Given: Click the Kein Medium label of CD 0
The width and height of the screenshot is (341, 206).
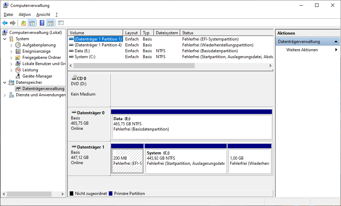Looking at the screenshot, I should coord(83,94).
